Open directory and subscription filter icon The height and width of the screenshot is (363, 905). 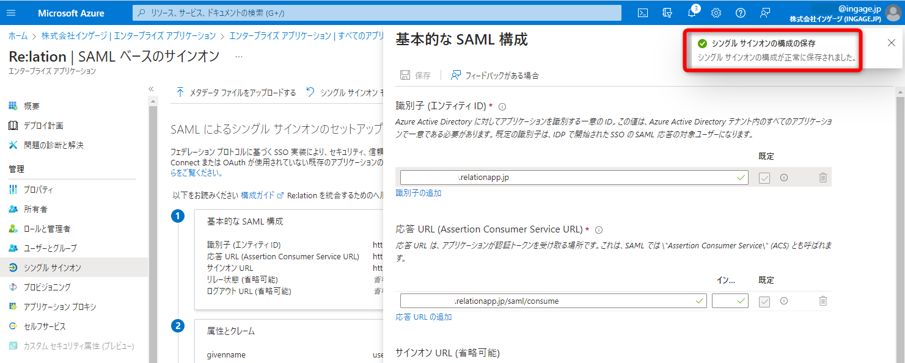(x=667, y=13)
